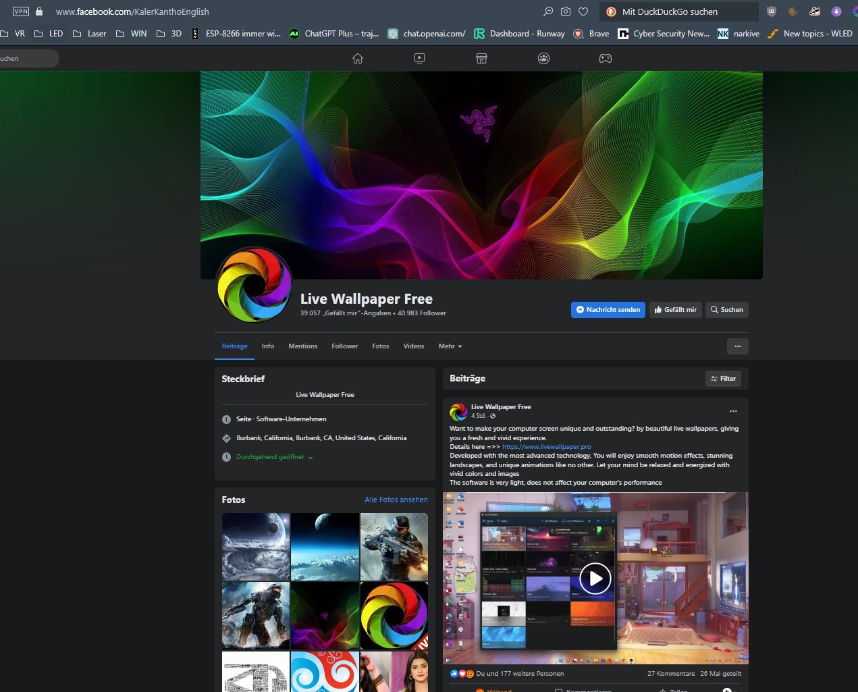Click the Live Wallpaper Free profile picture
858x692 pixels.
(x=254, y=285)
